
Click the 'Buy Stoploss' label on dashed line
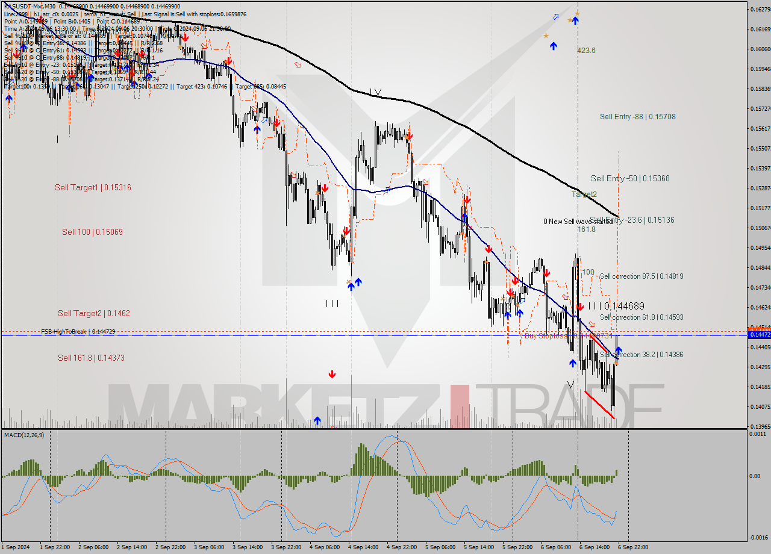pyautogui.click(x=568, y=335)
